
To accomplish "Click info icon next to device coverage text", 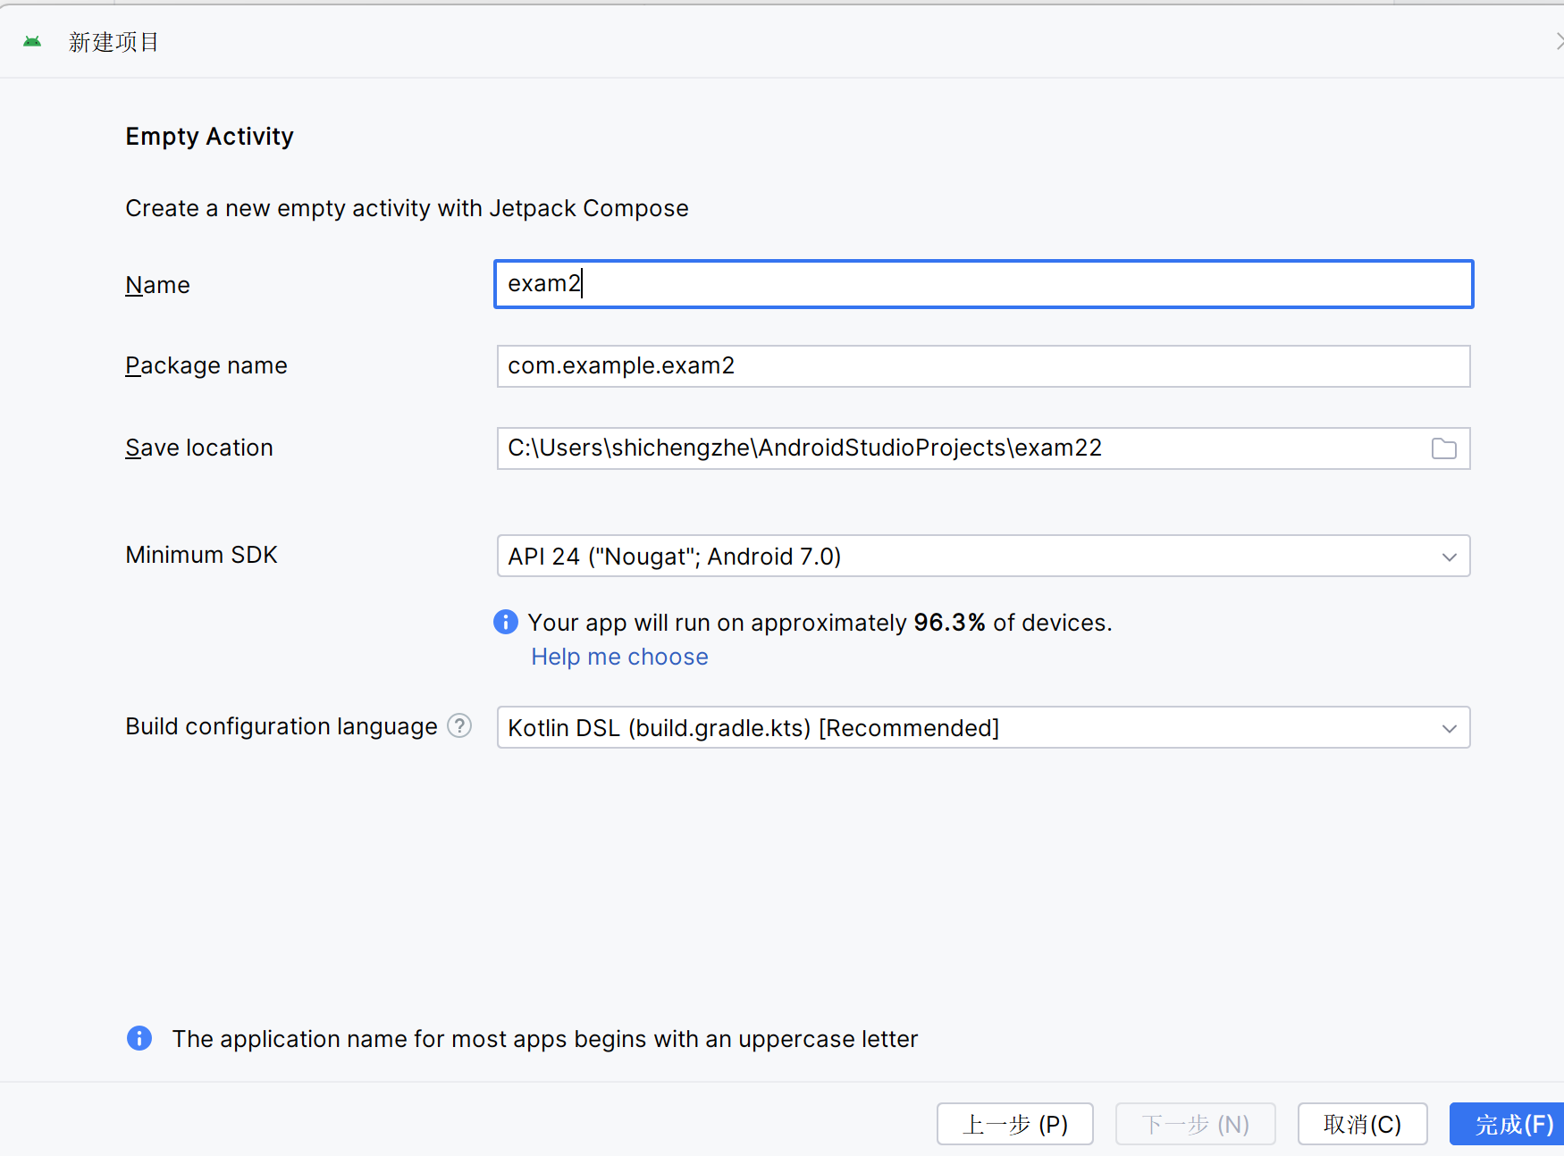I will pyautogui.click(x=506, y=622).
